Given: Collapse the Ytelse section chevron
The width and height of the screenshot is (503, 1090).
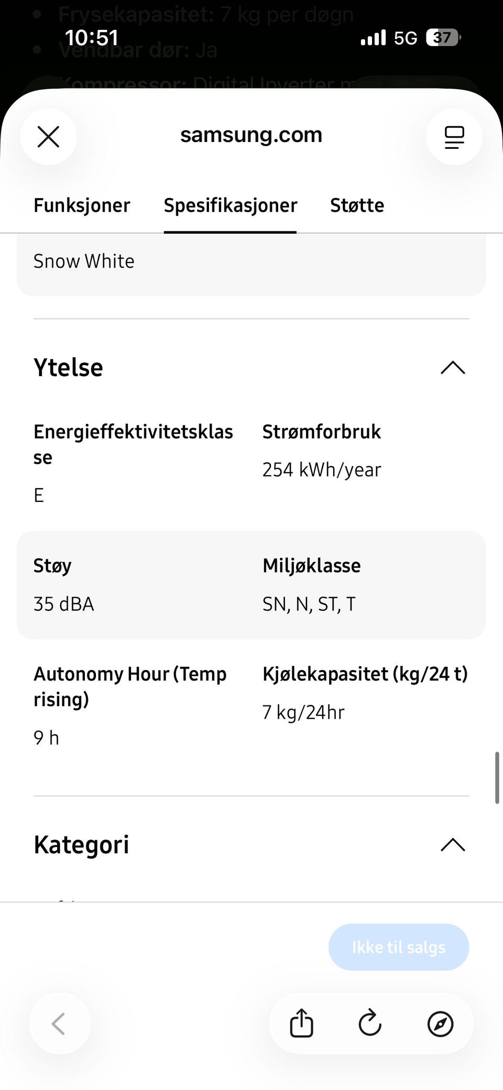Looking at the screenshot, I should point(453,368).
